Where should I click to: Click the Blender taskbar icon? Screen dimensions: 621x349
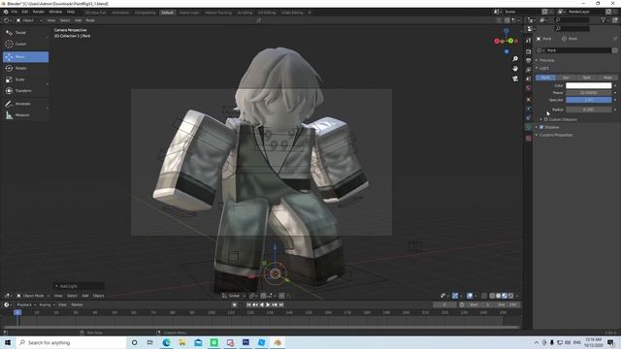point(278,342)
